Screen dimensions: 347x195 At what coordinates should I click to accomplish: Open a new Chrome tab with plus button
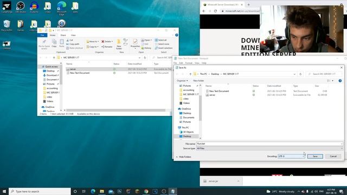tap(248, 4)
